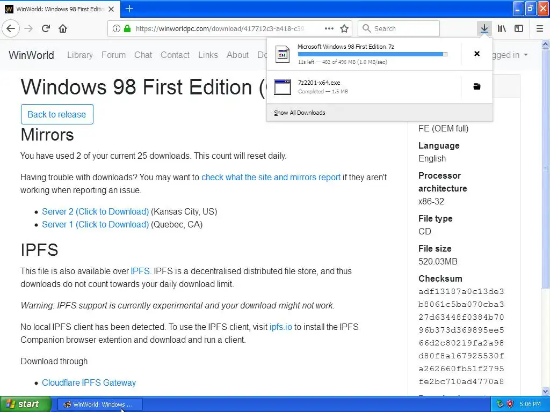Toggle the downloads panel arrow button
The image size is (550, 412).
(484, 28)
